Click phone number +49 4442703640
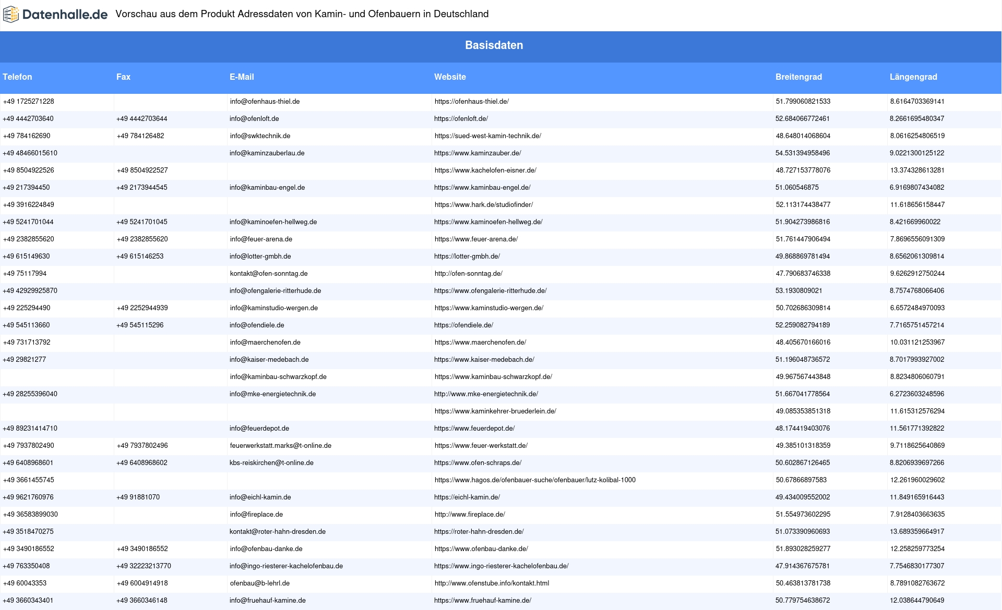 pyautogui.click(x=28, y=119)
